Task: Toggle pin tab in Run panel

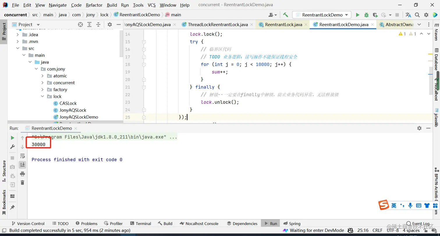Action: point(12,208)
